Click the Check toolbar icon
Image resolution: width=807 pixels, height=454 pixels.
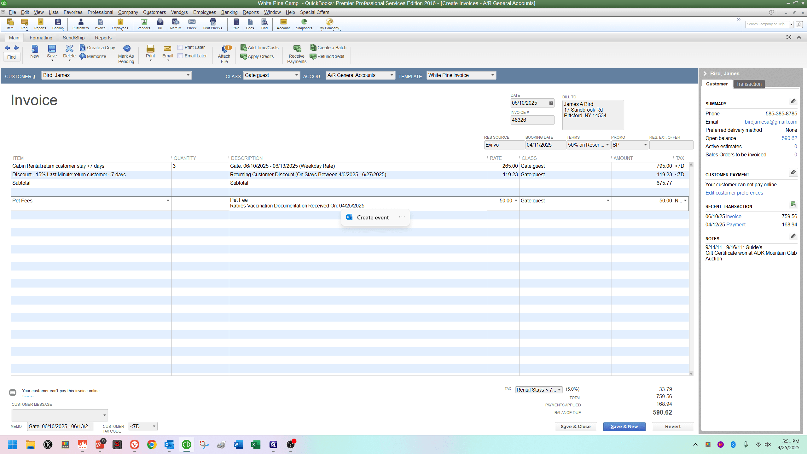[x=192, y=24]
